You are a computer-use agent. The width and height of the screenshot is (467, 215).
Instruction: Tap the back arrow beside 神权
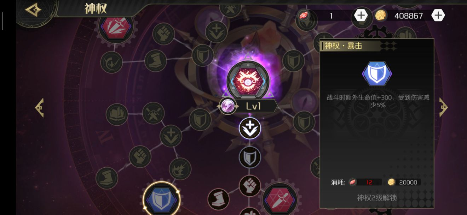[34, 10]
